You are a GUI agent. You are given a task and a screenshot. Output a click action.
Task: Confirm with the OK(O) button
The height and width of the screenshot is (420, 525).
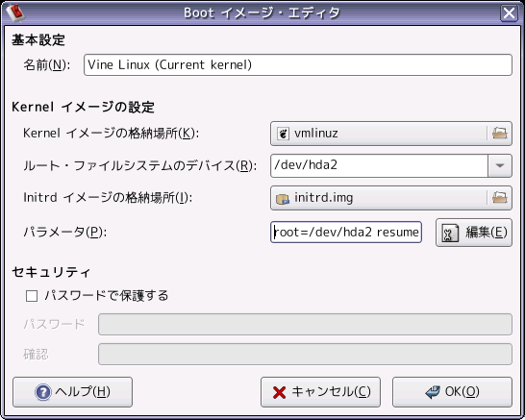[x=452, y=392]
